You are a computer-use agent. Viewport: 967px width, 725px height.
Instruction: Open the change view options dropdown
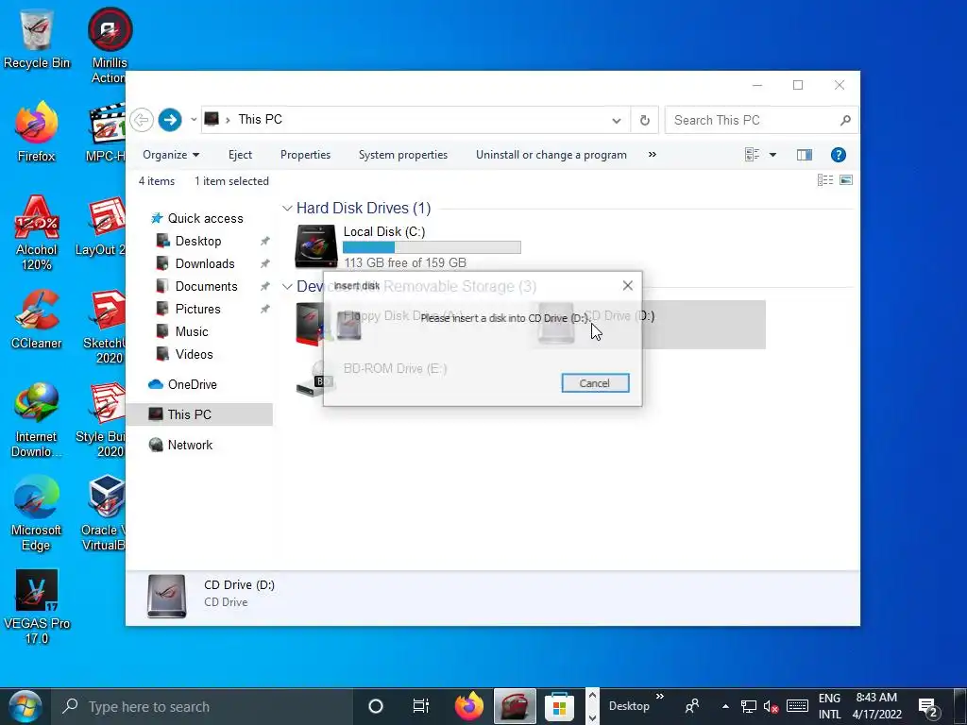(772, 155)
